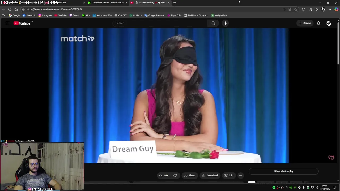Open Spotify tray icon
This screenshot has width=340, height=191.
click(274, 188)
